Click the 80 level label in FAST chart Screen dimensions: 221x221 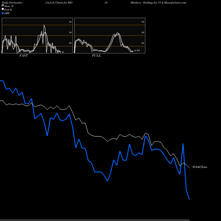click(70, 22)
